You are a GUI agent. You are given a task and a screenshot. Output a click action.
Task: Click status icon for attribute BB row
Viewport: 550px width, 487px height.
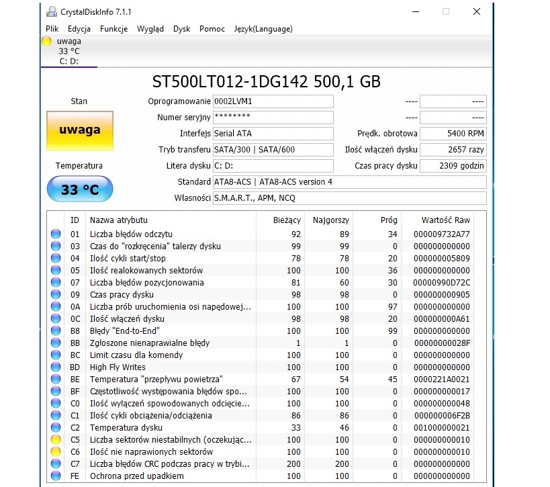point(56,343)
